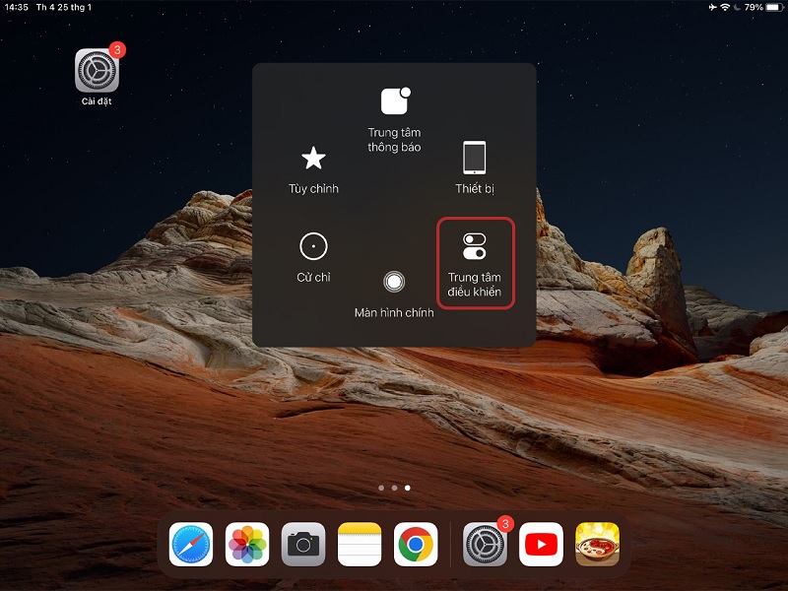Tap the Wi-Fi status icon
The image size is (788, 591).
(x=724, y=7)
